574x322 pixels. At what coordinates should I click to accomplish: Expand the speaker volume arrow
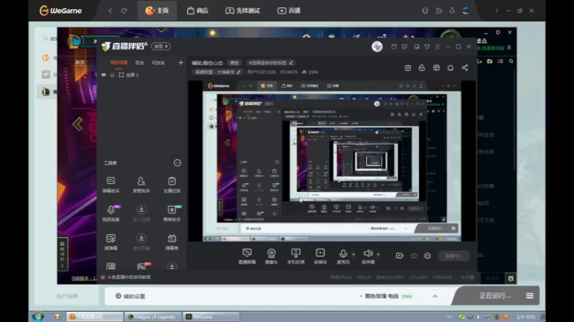[x=378, y=254]
